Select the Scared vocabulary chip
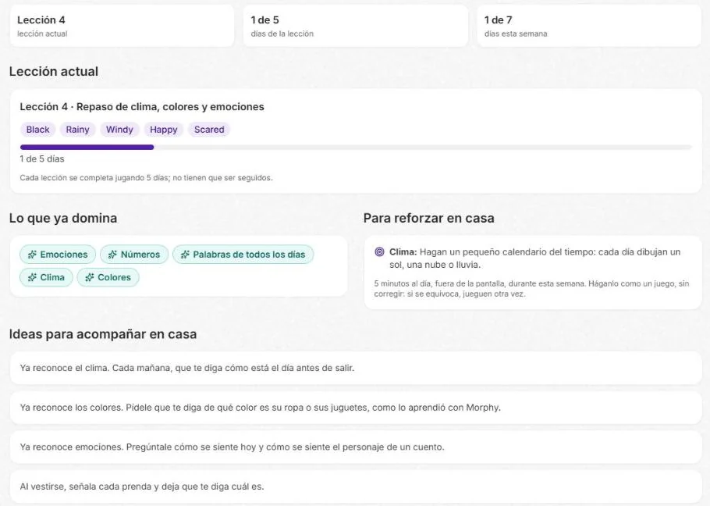Image resolution: width=710 pixels, height=506 pixels. (x=209, y=130)
